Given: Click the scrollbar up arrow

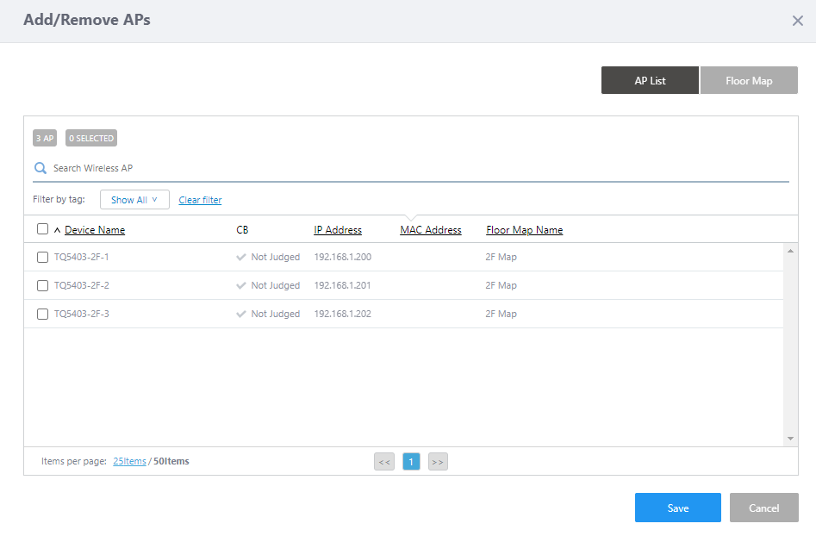Looking at the screenshot, I should (x=790, y=251).
